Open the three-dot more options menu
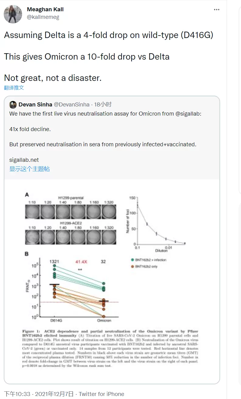The width and height of the screenshot is (241, 399). tap(216, 10)
